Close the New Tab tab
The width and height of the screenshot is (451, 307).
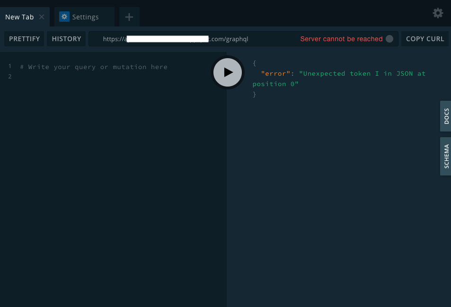pos(42,17)
